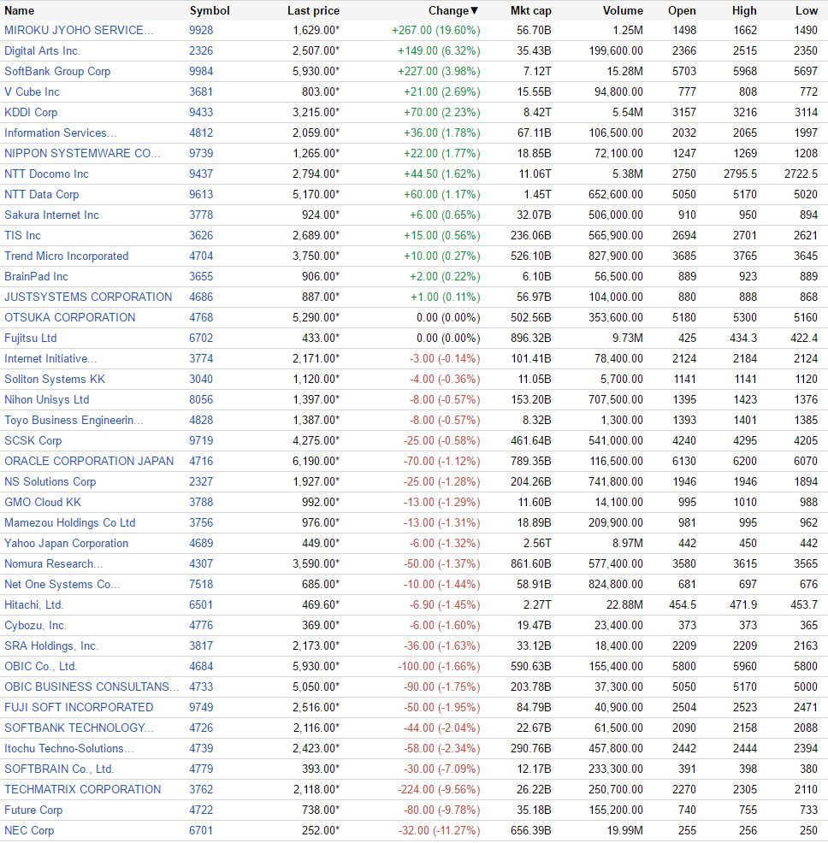Open Itochu Techno-Solutions link

pos(69,748)
